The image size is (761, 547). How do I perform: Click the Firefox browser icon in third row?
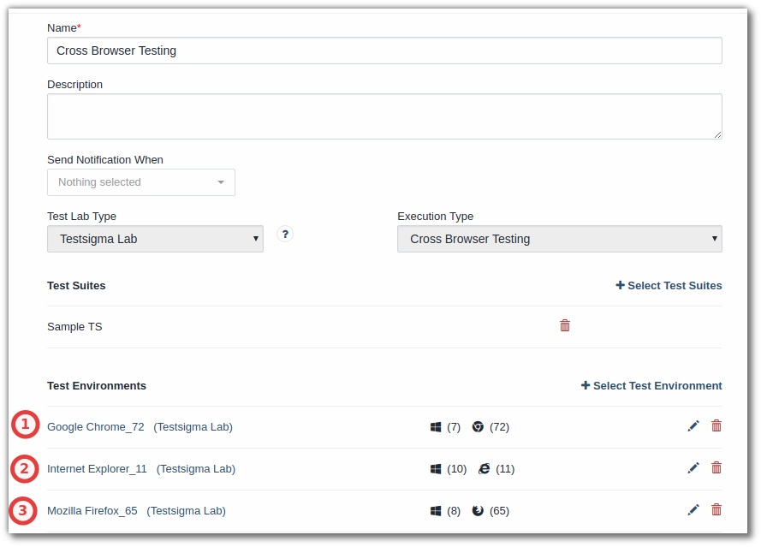[x=478, y=510]
